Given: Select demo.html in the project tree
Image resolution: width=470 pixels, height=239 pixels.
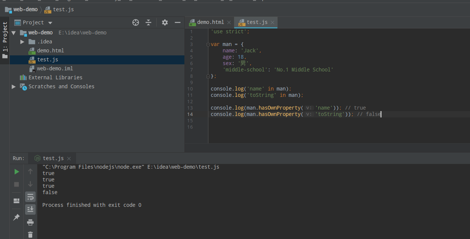Looking at the screenshot, I should [x=50, y=50].
